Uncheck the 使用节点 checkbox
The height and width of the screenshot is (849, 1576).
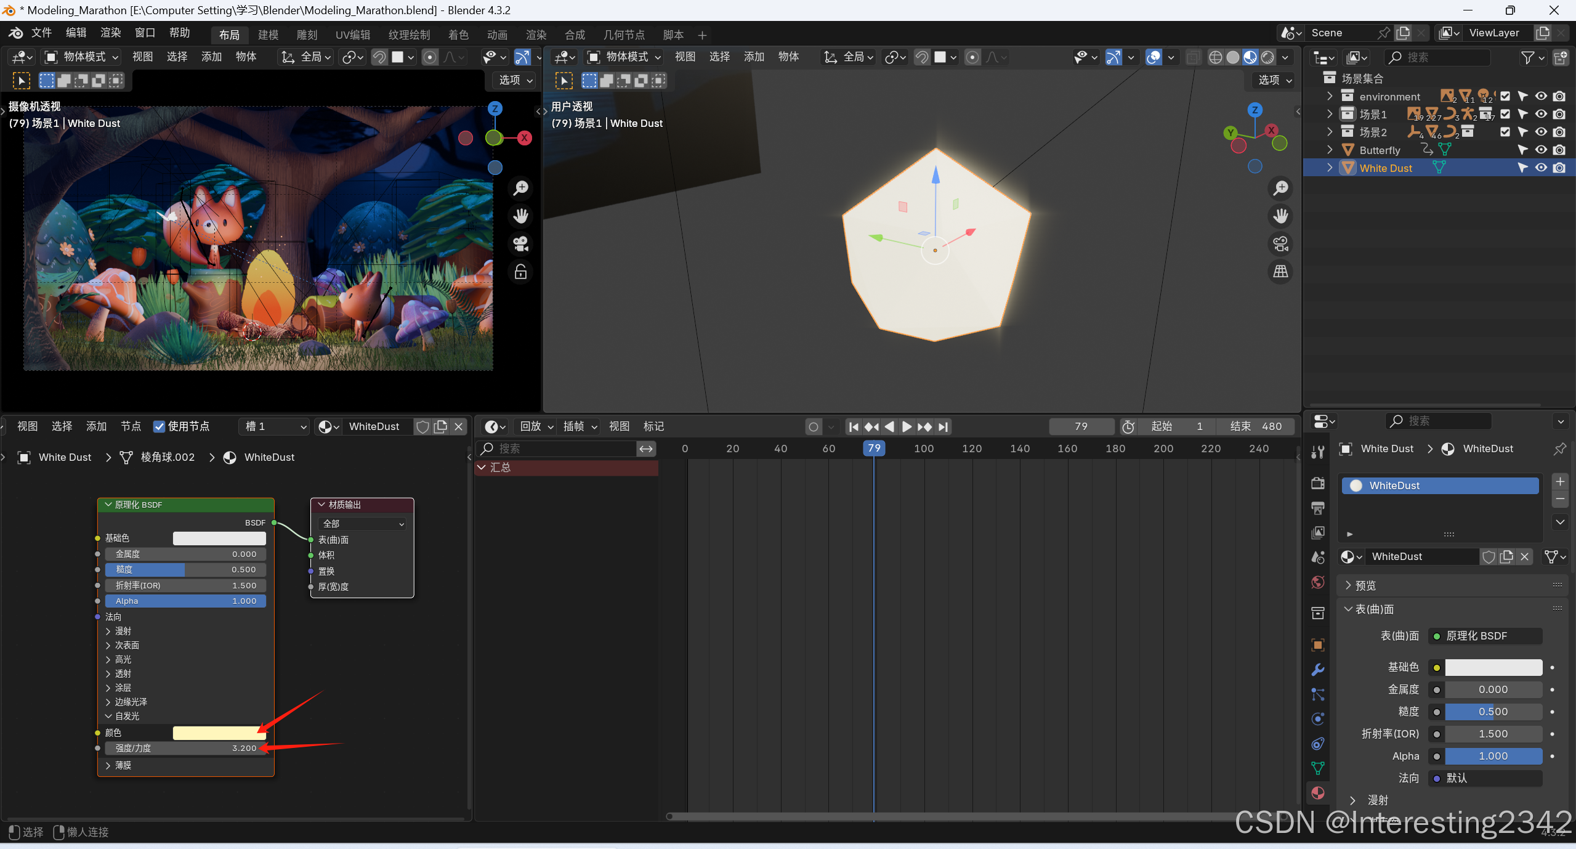[x=160, y=426]
